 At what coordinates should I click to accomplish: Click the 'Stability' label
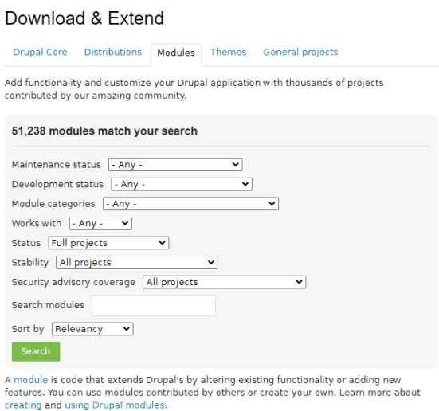pos(30,263)
